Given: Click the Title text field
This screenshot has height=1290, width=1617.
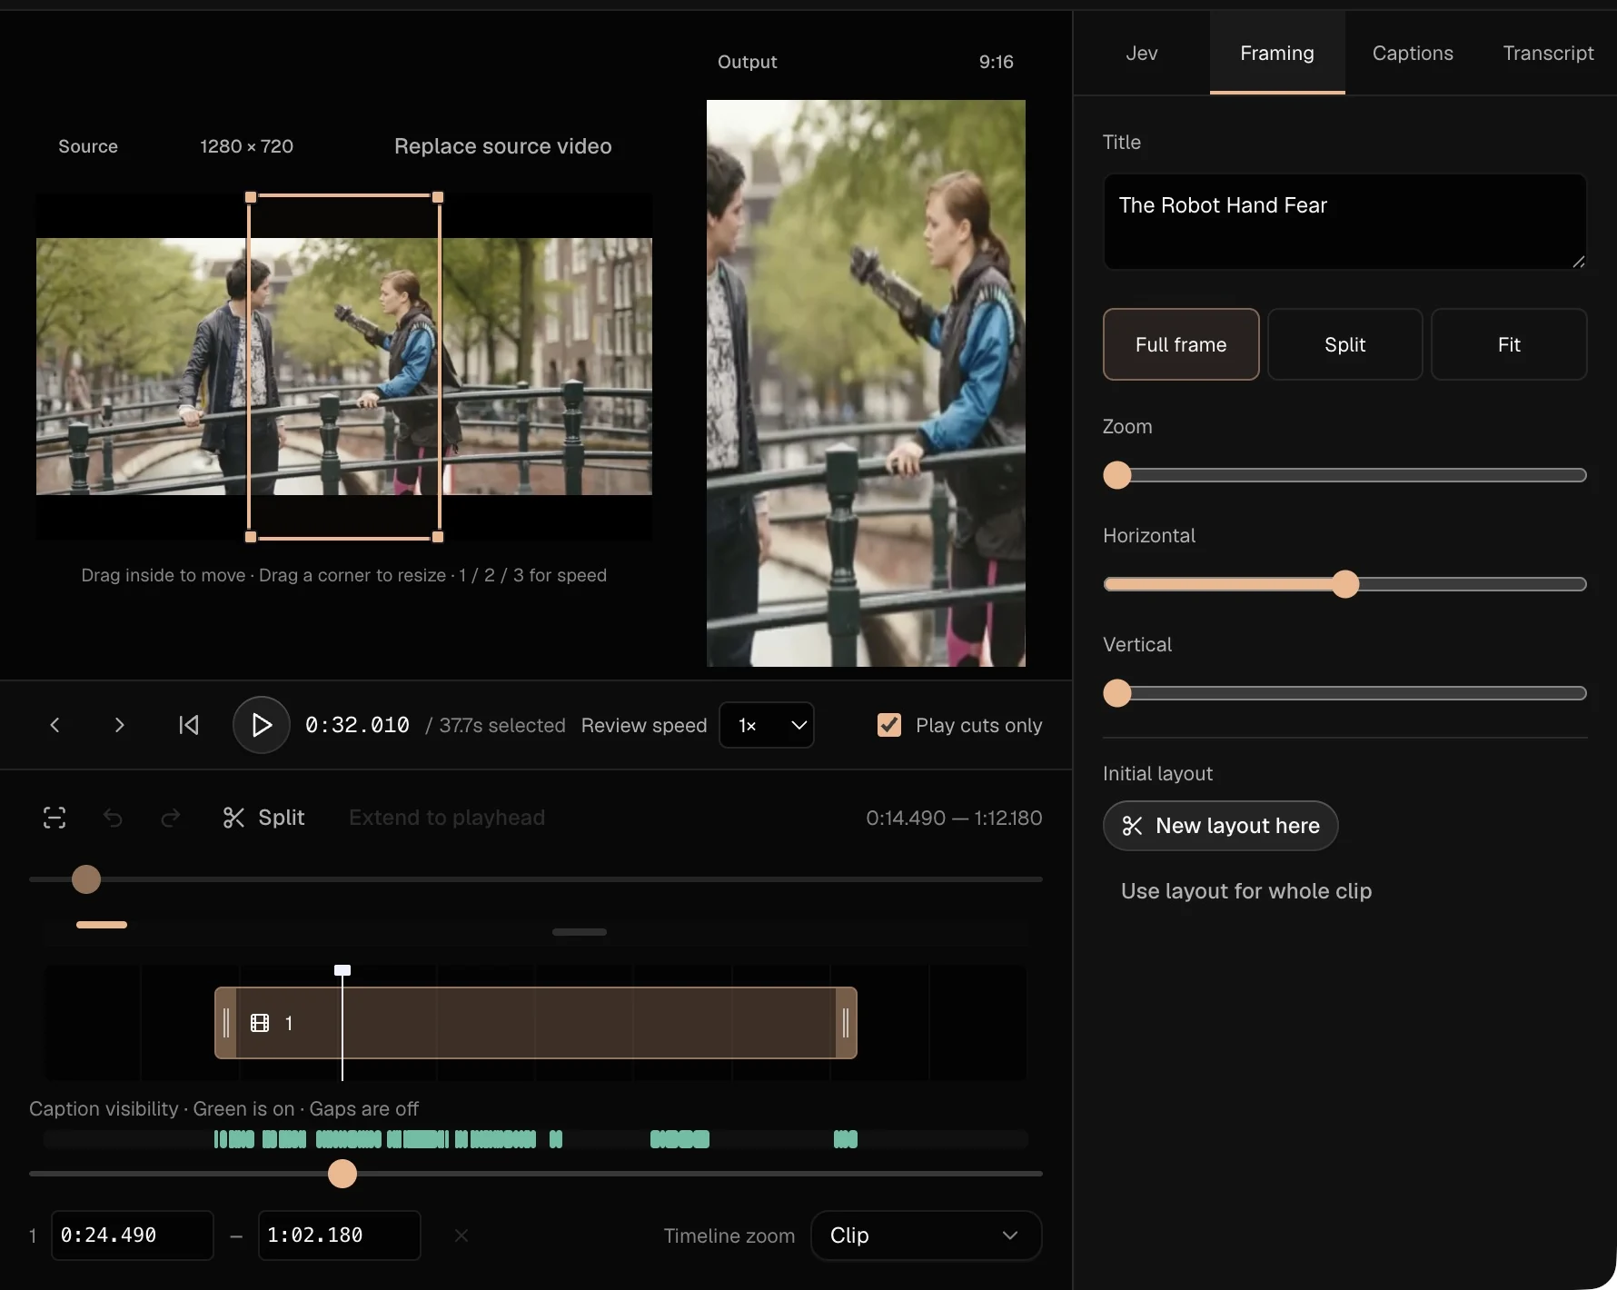Looking at the screenshot, I should click(x=1344, y=222).
